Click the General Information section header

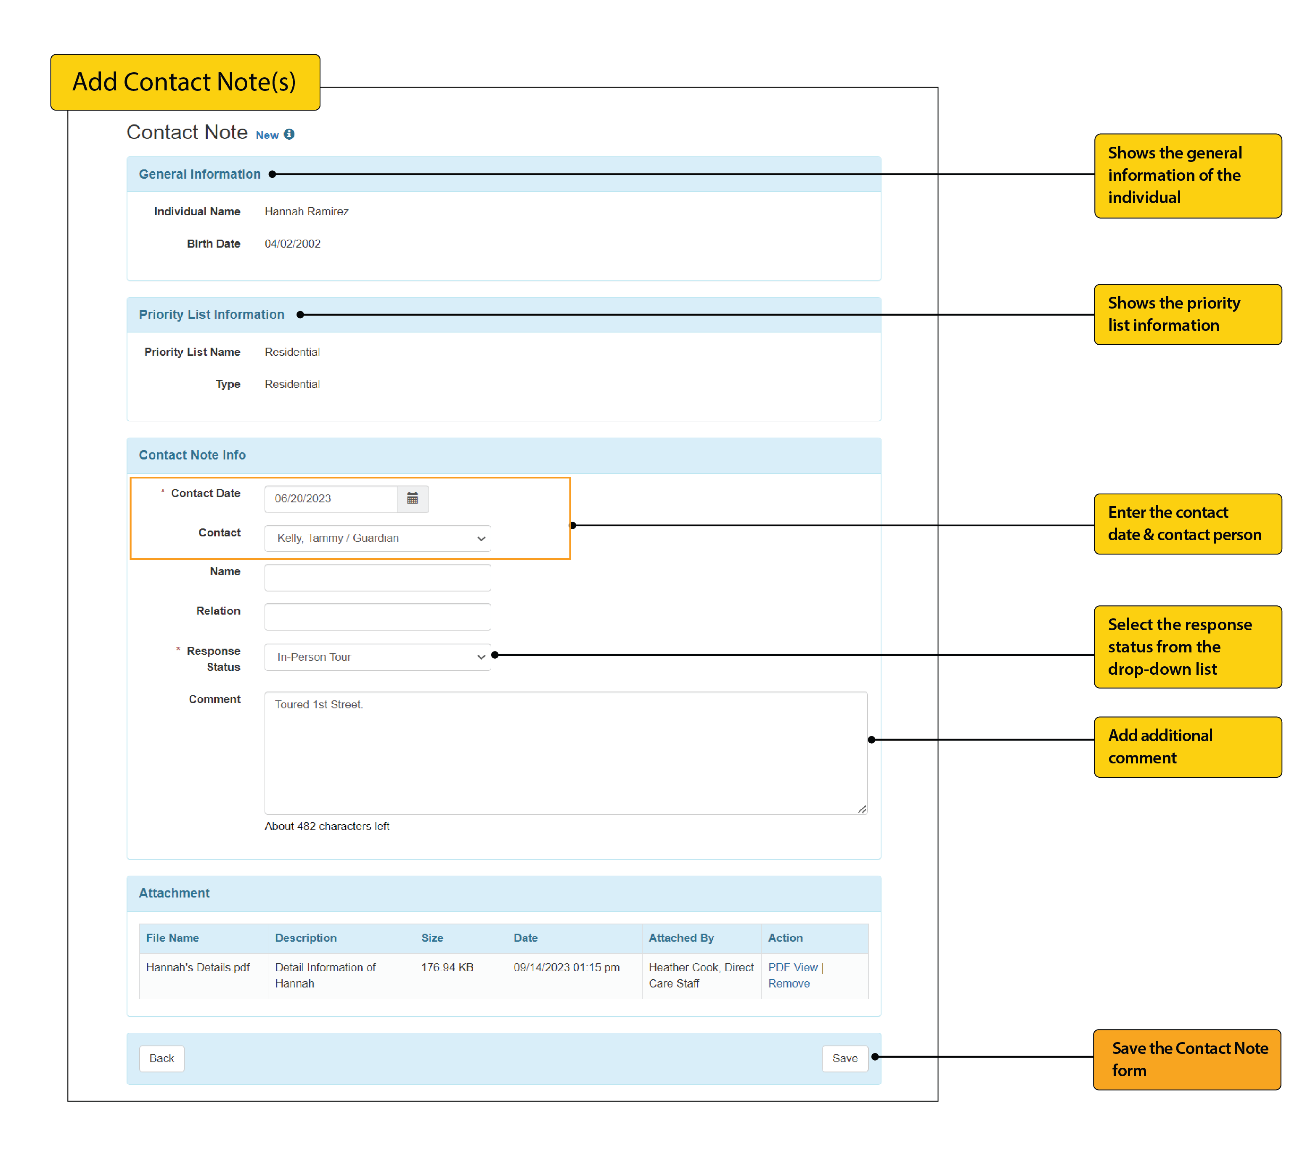pyautogui.click(x=199, y=174)
